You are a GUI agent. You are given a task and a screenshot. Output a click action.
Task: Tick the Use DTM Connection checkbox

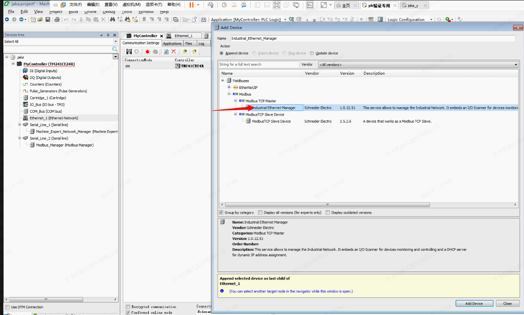8,307
